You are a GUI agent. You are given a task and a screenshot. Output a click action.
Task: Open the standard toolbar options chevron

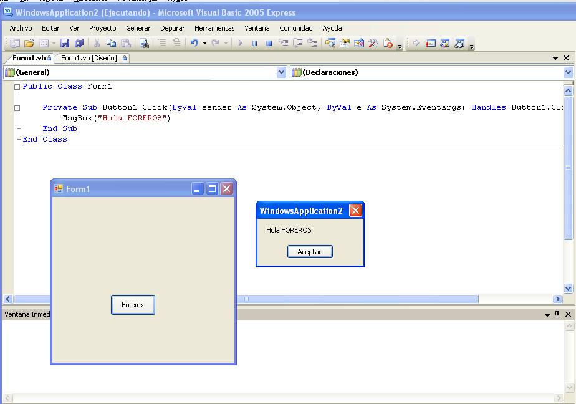coord(400,46)
